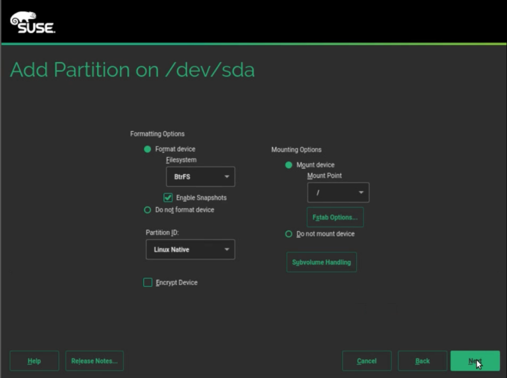This screenshot has width=507, height=378.
Task: Open Subvolume Handling settings
Action: pyautogui.click(x=321, y=262)
